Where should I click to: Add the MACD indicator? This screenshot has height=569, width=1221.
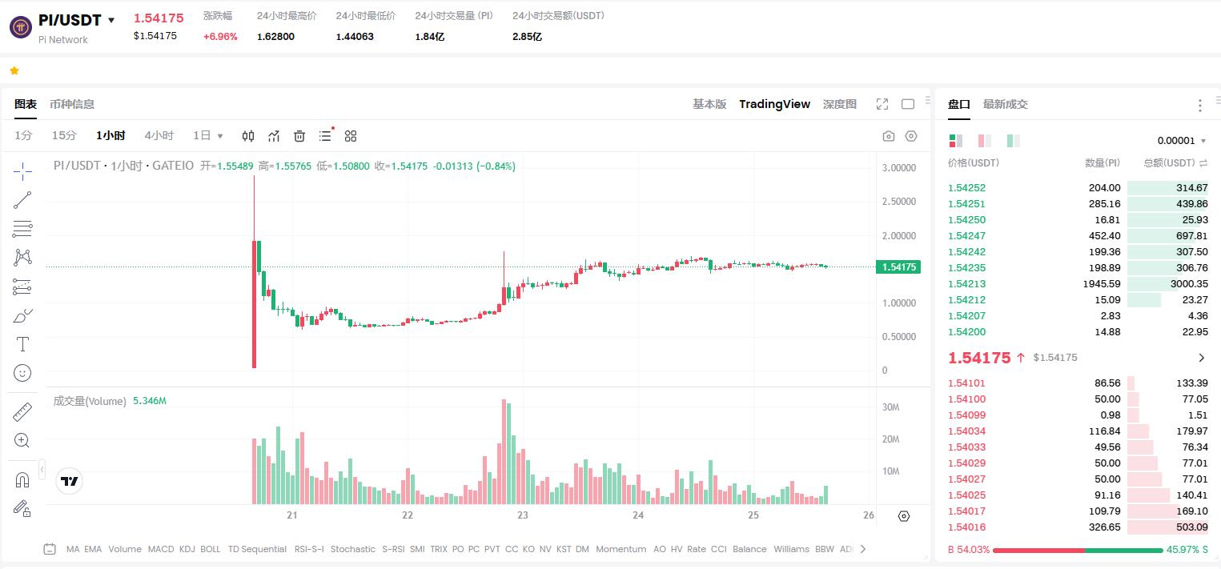tap(160, 549)
